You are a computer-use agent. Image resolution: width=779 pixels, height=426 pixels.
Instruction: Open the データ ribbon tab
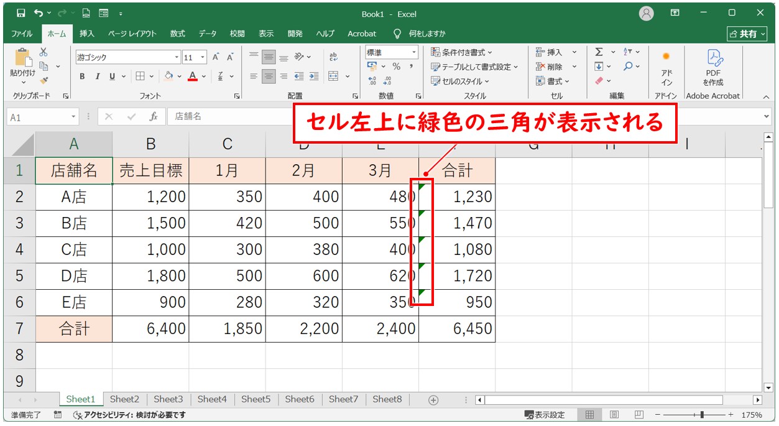(208, 34)
